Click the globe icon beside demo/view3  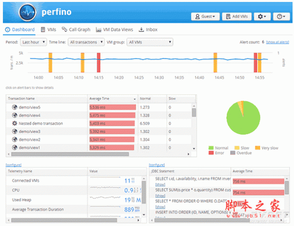(15, 132)
